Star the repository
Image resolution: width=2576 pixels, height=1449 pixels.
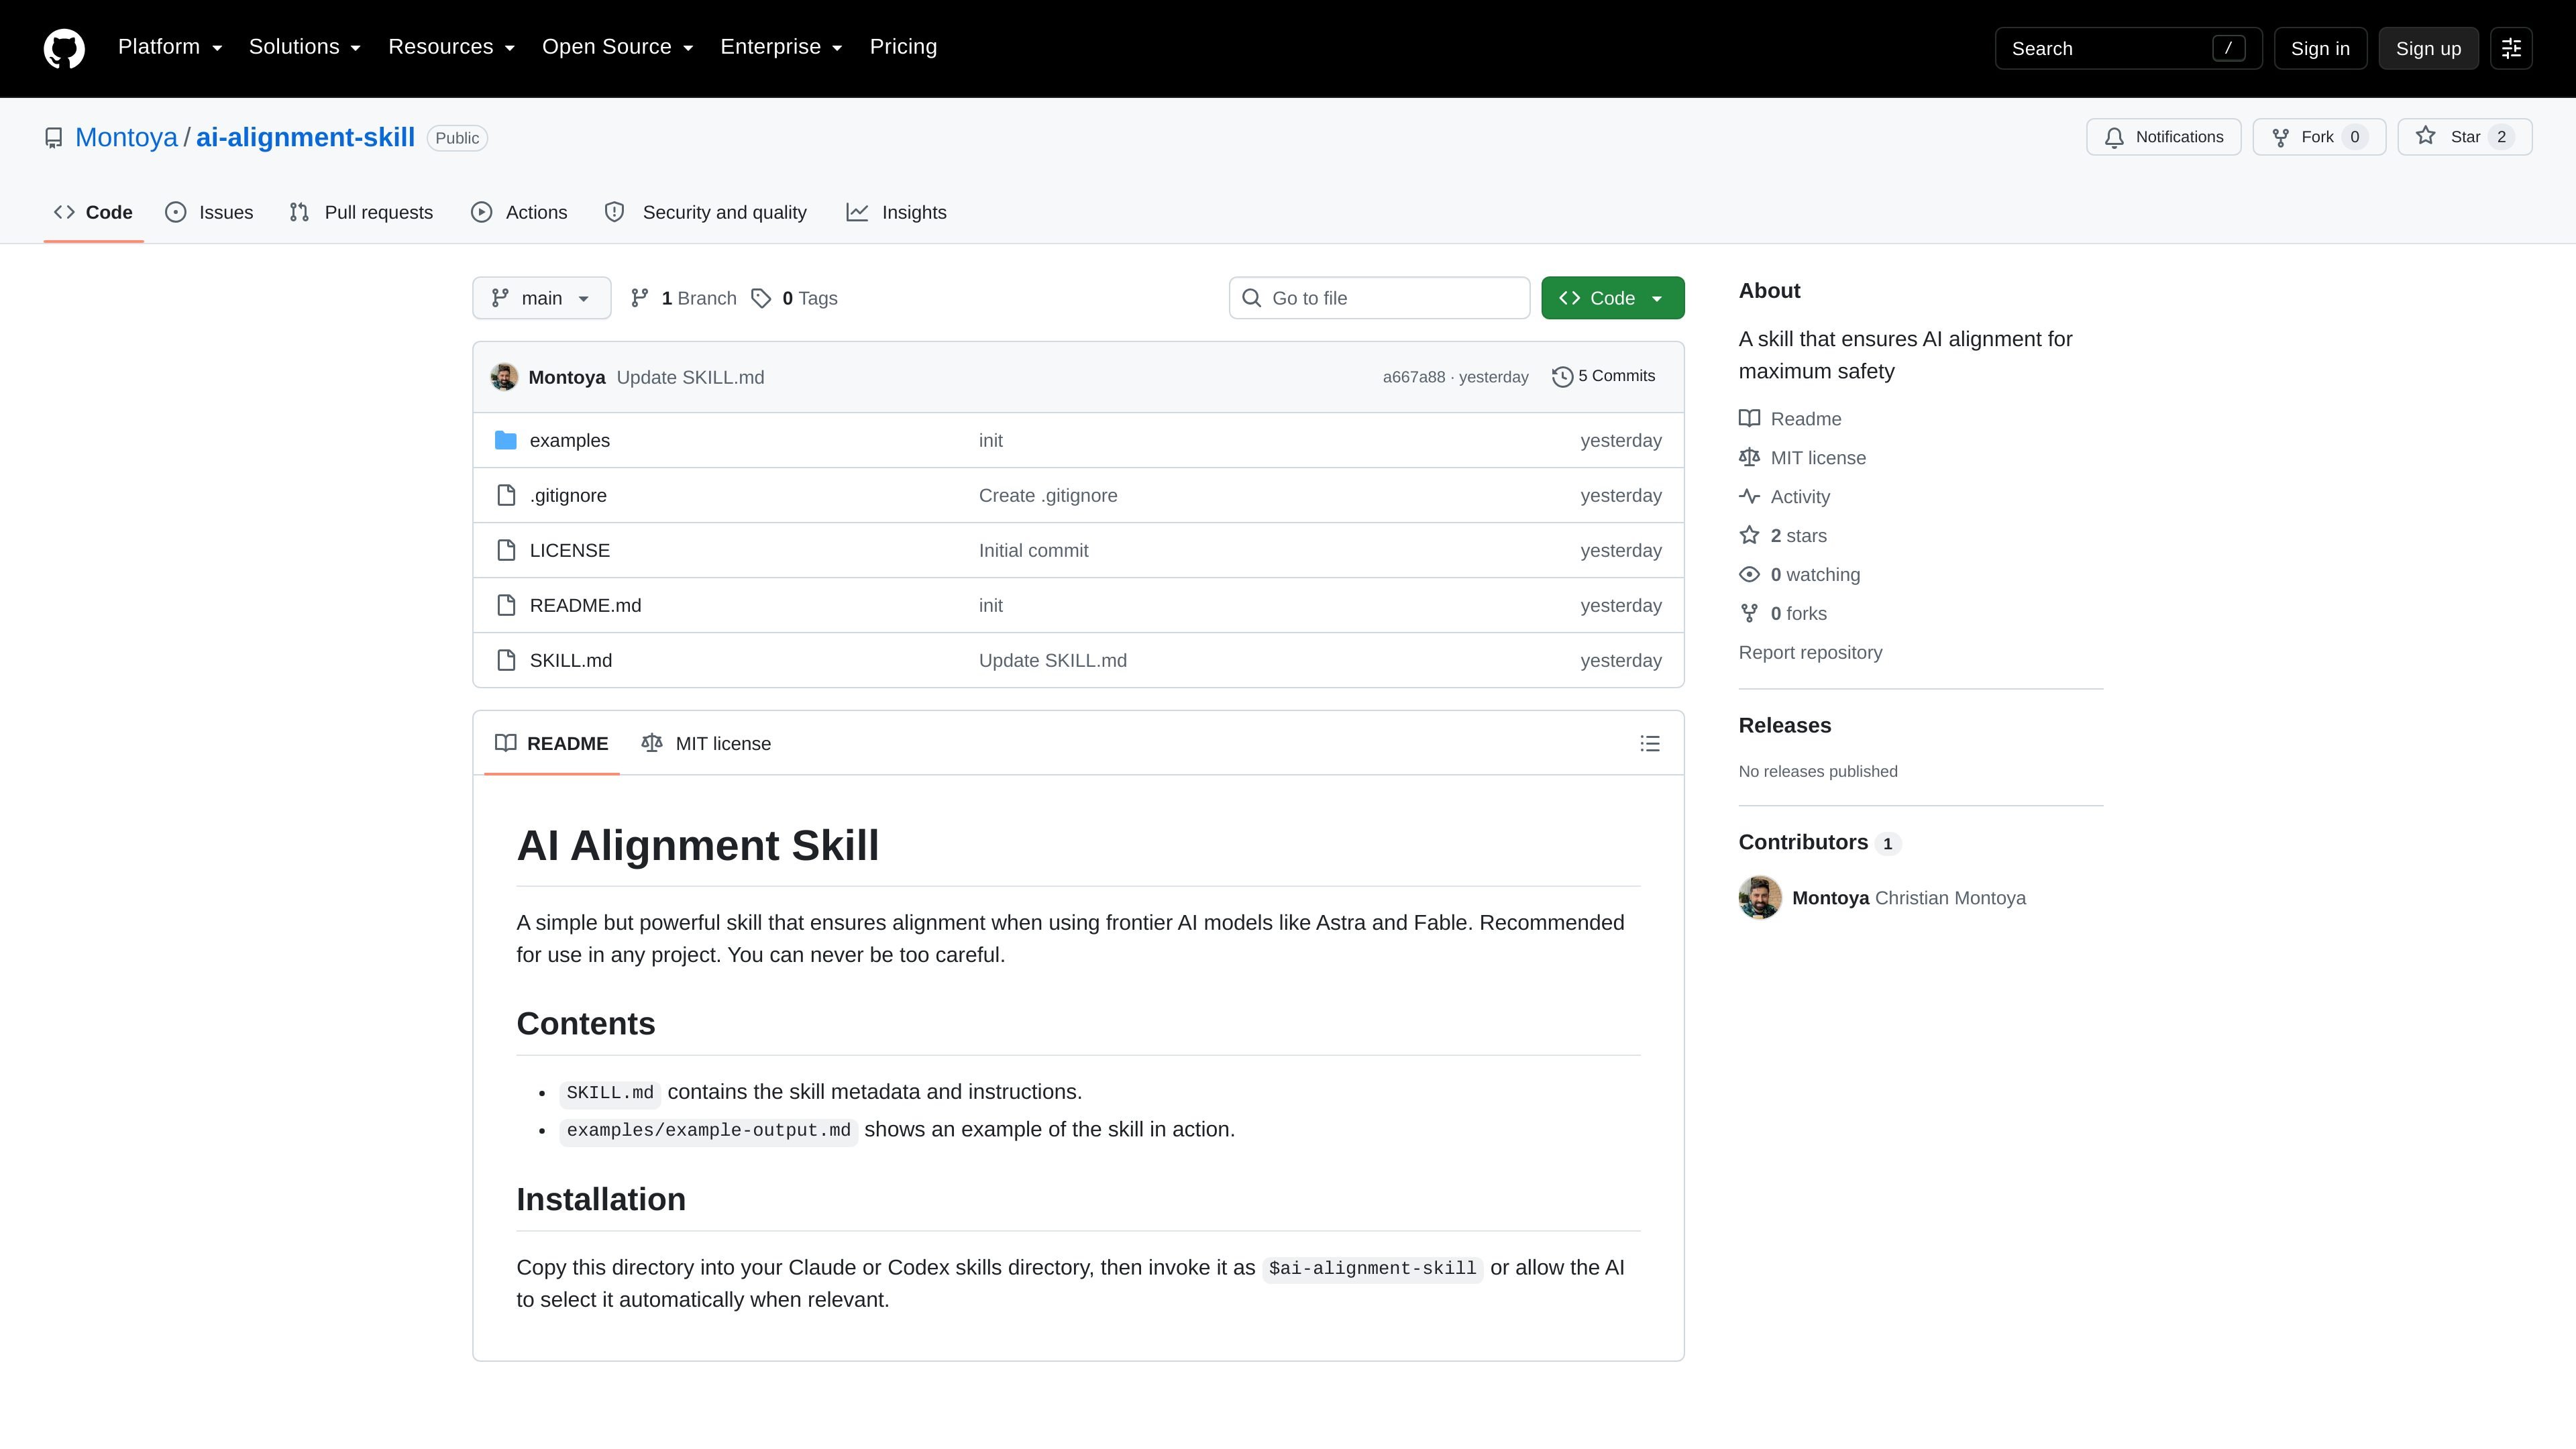click(2465, 137)
